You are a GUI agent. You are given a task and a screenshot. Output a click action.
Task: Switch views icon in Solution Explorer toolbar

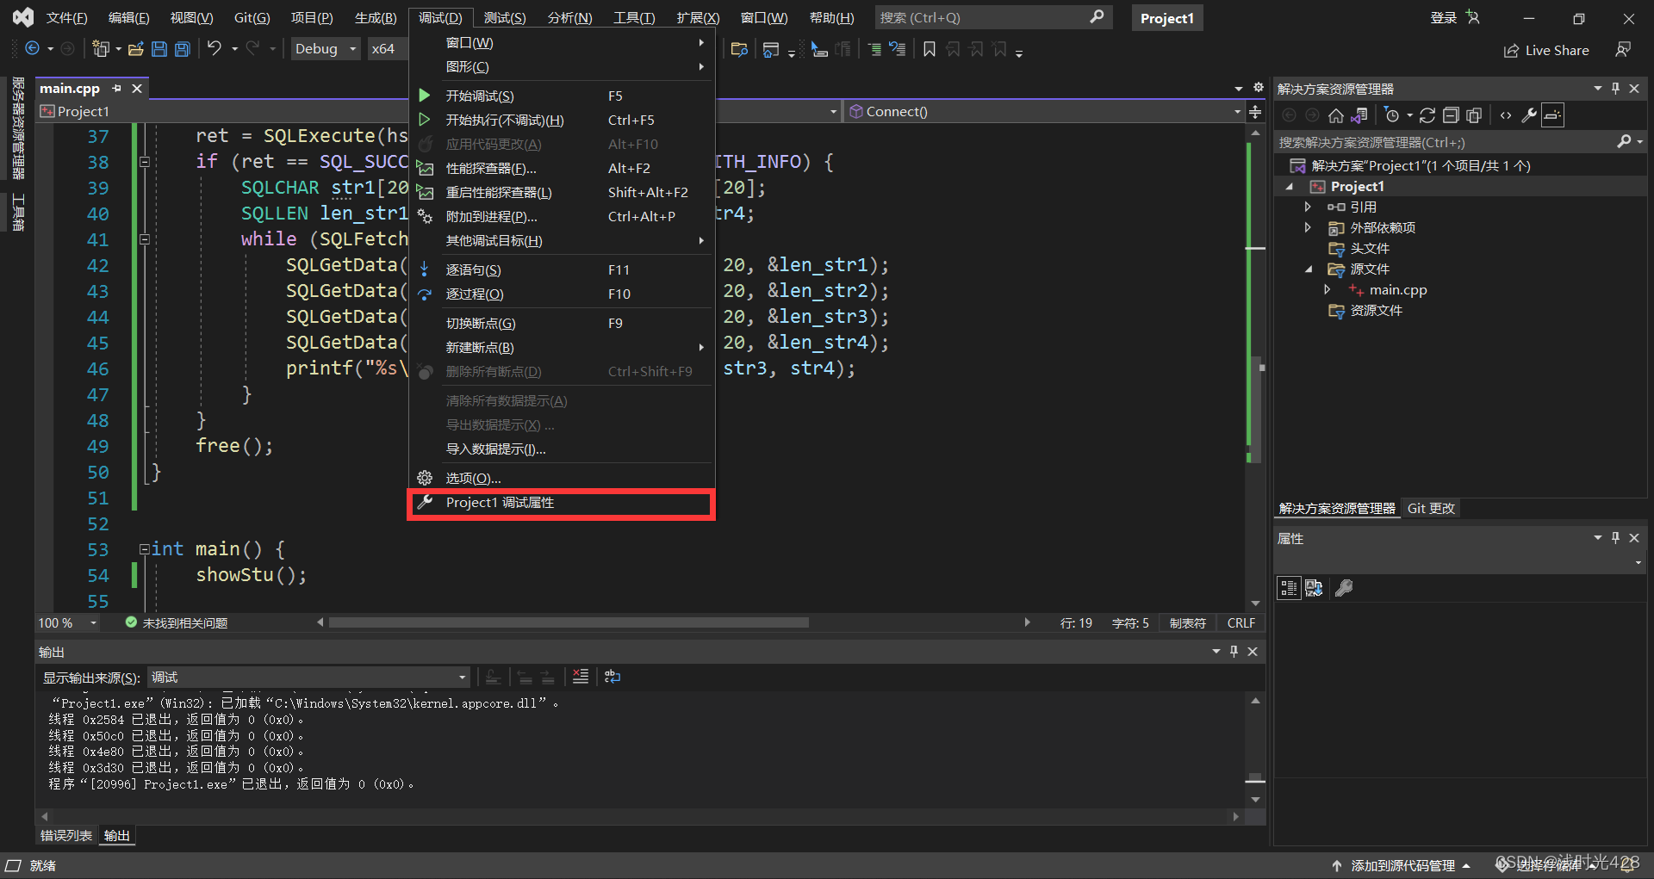click(1359, 115)
